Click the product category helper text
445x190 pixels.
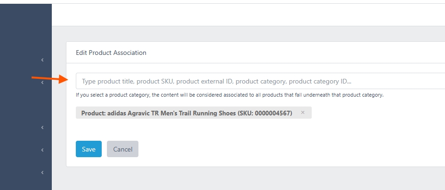(230, 95)
